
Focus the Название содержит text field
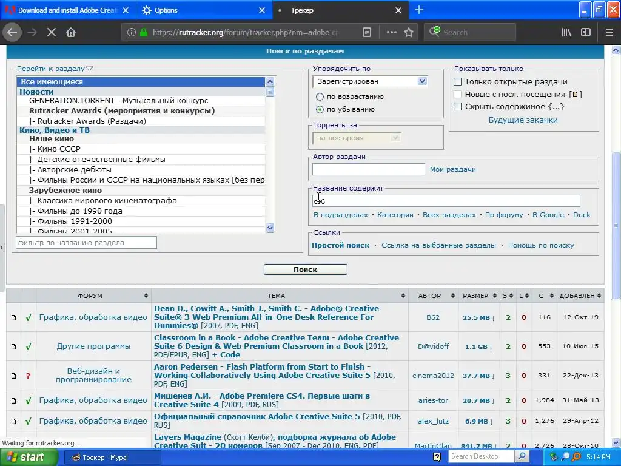446,201
